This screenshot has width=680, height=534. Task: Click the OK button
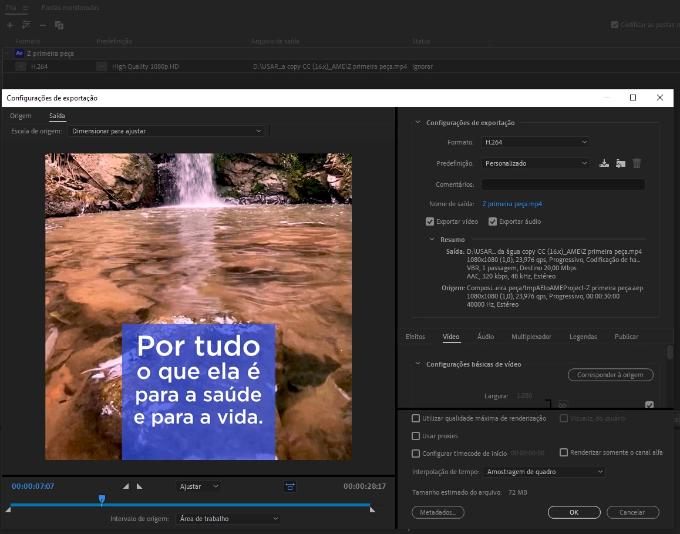574,512
